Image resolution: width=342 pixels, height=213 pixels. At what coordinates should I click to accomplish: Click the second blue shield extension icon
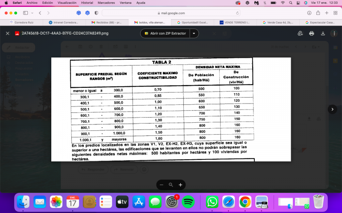[88, 13]
